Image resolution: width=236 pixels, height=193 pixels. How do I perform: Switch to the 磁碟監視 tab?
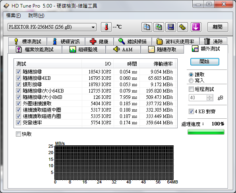(x=84, y=50)
